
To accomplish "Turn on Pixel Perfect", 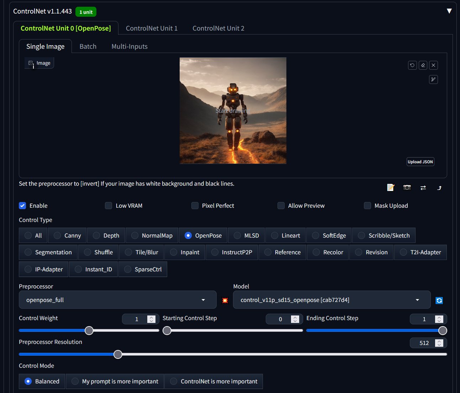I will [195, 206].
